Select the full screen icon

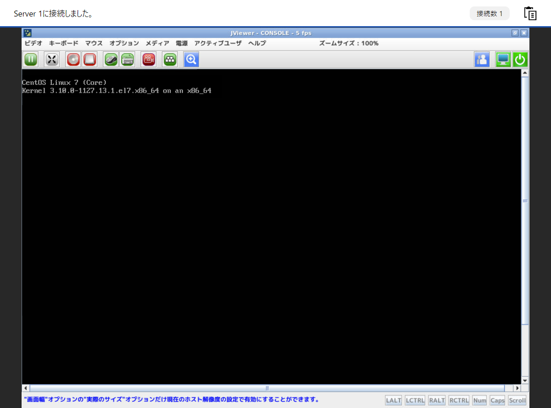(x=51, y=59)
